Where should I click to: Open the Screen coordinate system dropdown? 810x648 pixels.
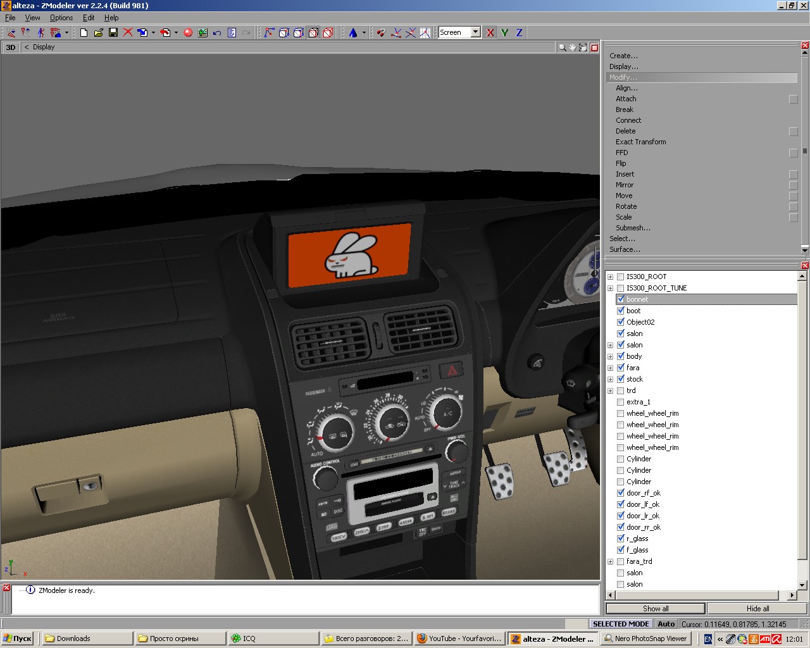475,32
